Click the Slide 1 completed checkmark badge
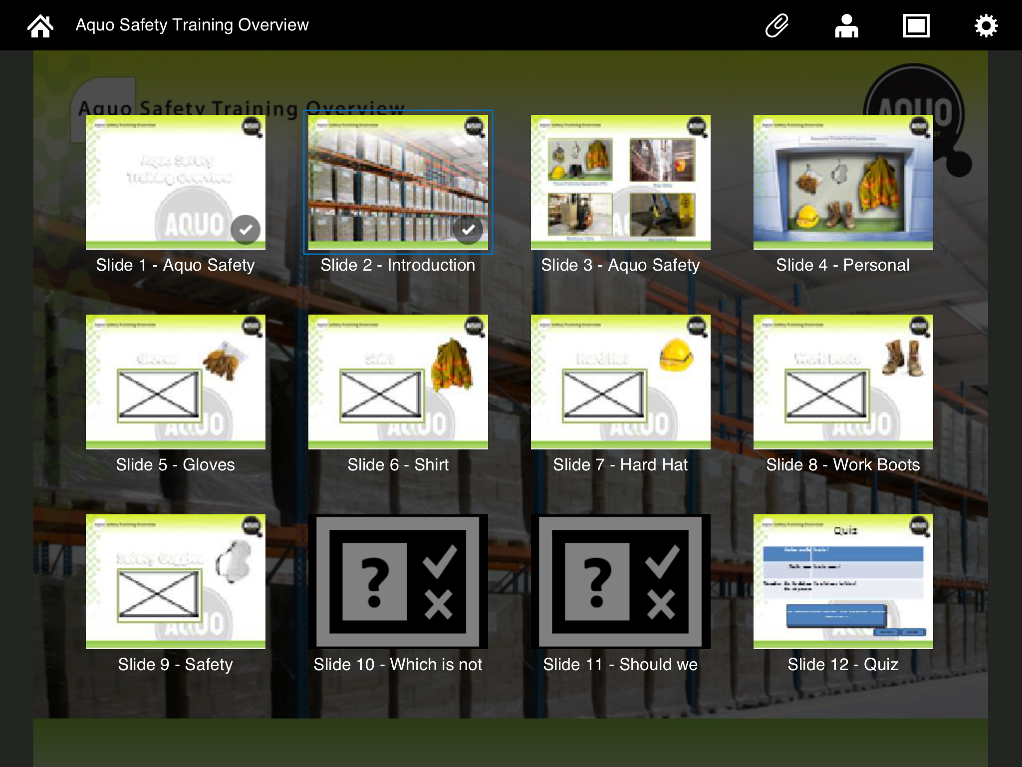Image resolution: width=1022 pixels, height=767 pixels. pyautogui.click(x=246, y=230)
